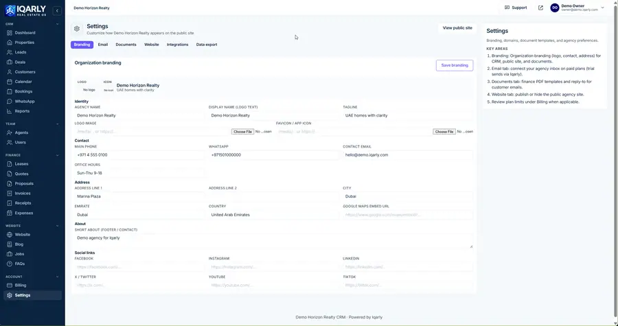Click the Google Maps Embed URL field
618x326 pixels.
tap(408, 215)
